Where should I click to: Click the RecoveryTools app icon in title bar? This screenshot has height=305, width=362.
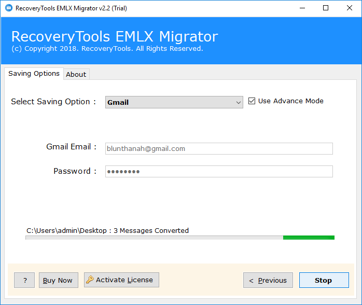tap(9, 8)
